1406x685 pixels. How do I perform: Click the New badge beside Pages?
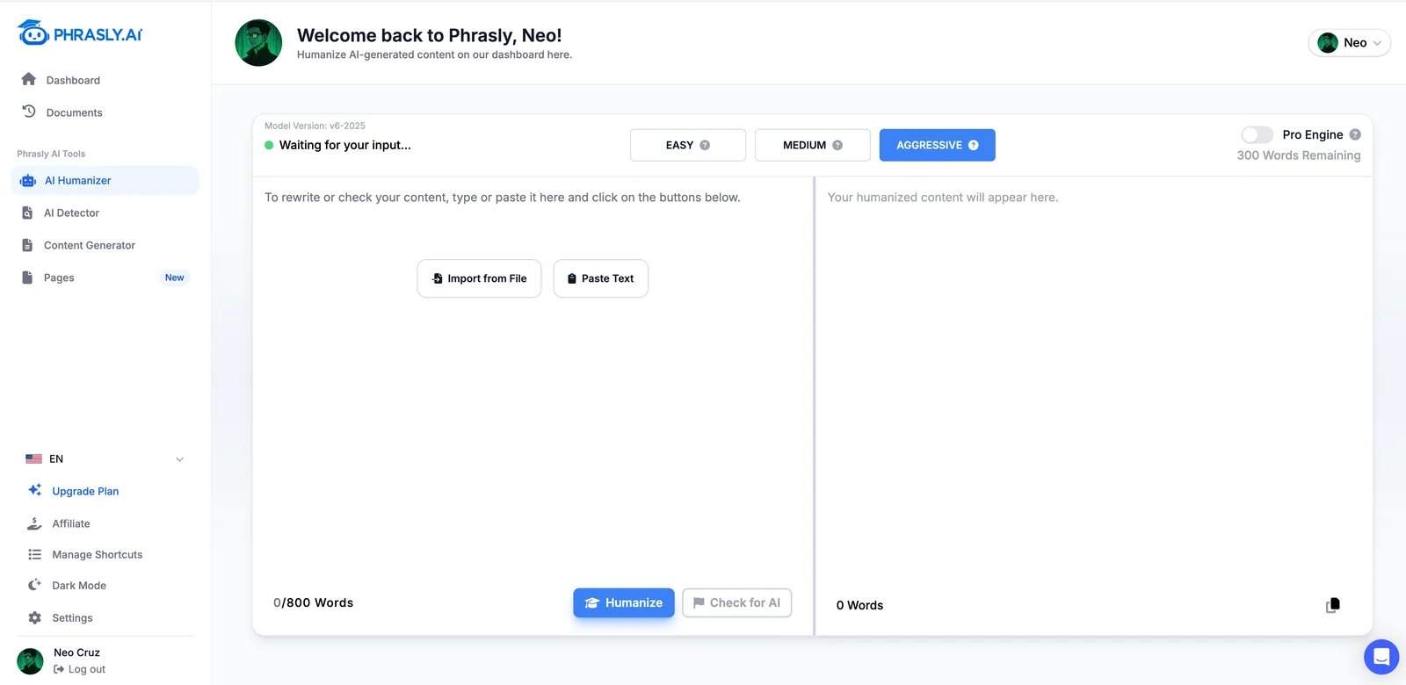tap(175, 278)
